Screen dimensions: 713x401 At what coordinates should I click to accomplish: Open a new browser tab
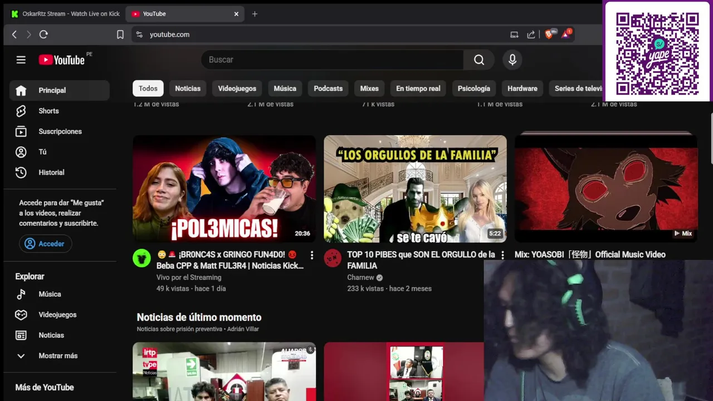(x=255, y=14)
